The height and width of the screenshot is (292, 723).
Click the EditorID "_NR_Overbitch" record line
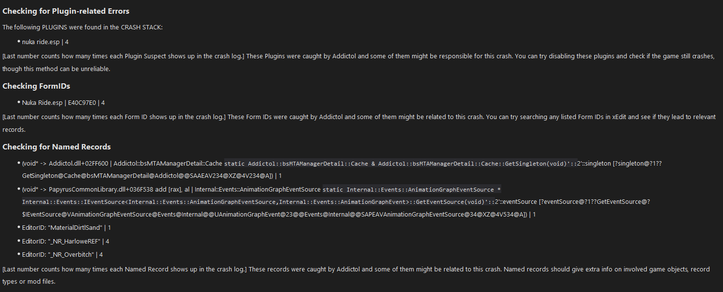click(x=62, y=255)
